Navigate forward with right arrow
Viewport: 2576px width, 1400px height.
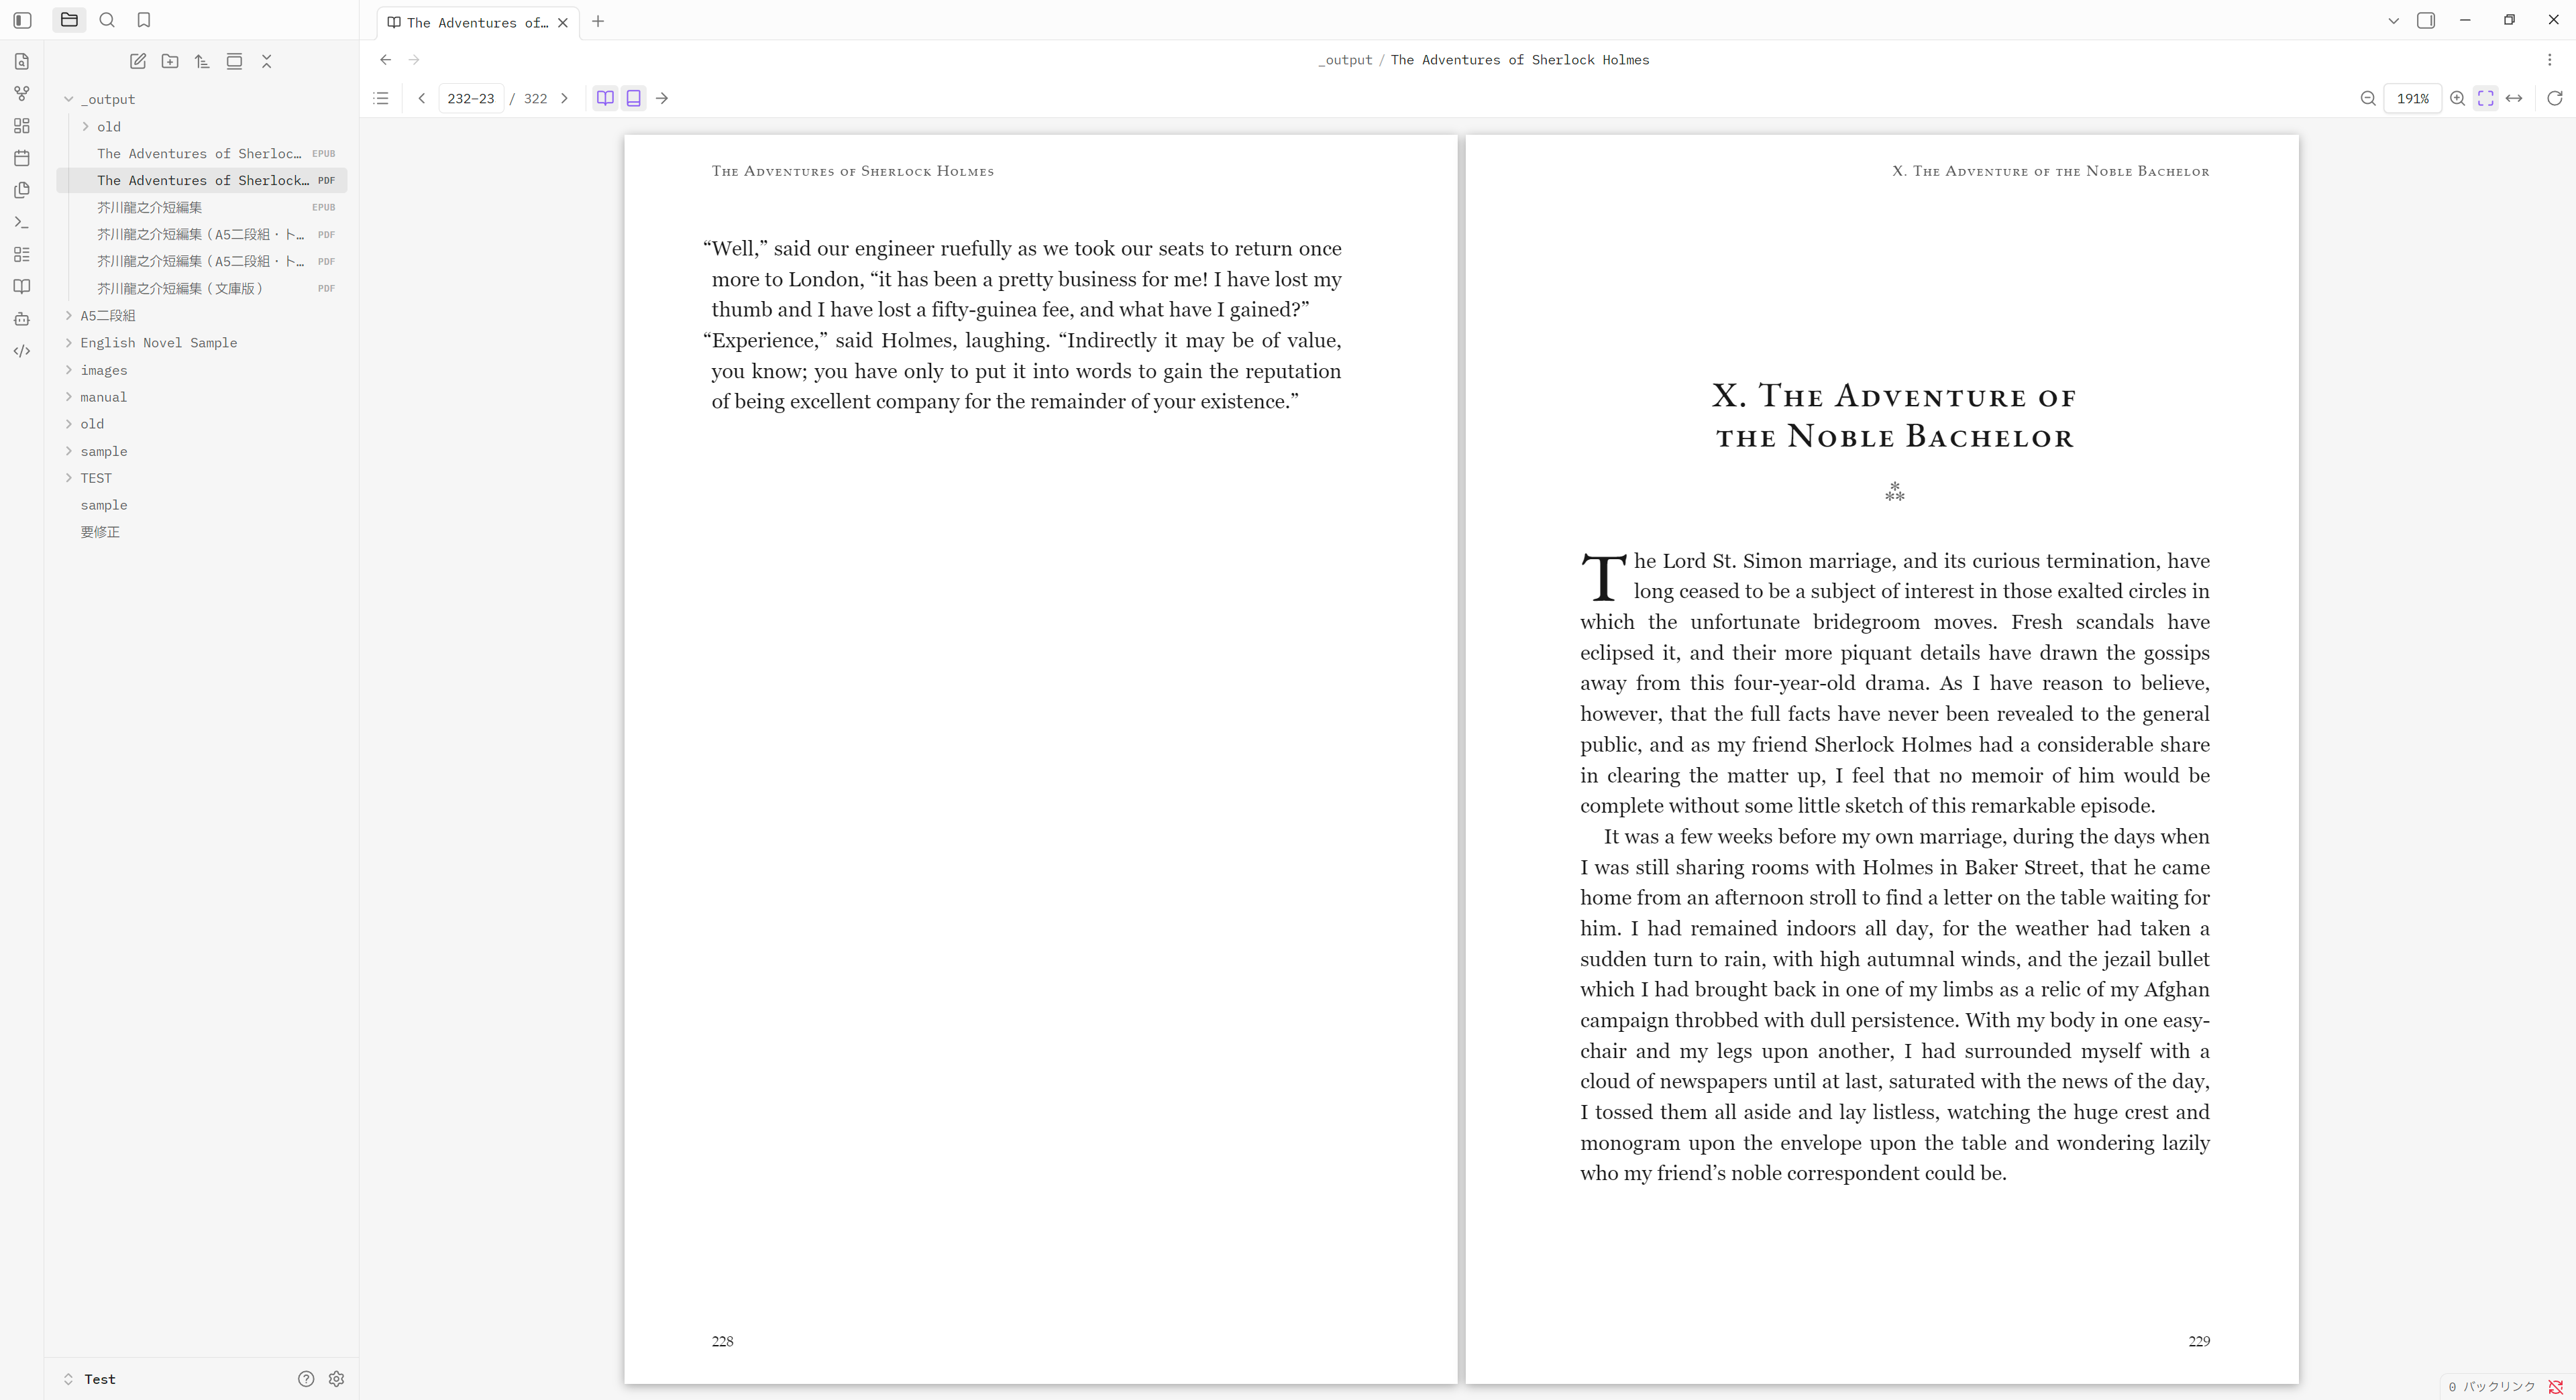pos(414,60)
